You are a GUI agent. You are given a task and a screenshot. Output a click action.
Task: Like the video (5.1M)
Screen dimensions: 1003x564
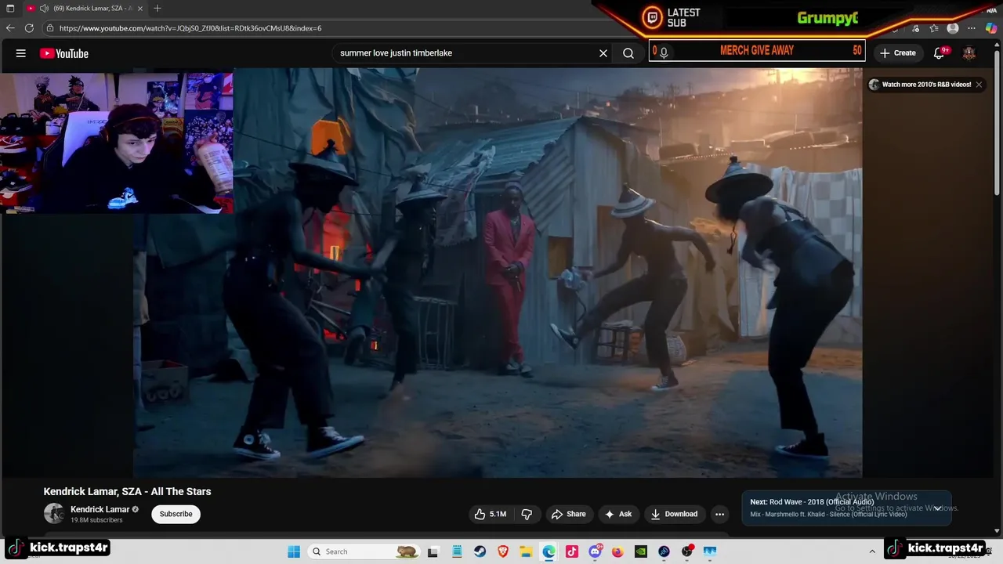[491, 514]
